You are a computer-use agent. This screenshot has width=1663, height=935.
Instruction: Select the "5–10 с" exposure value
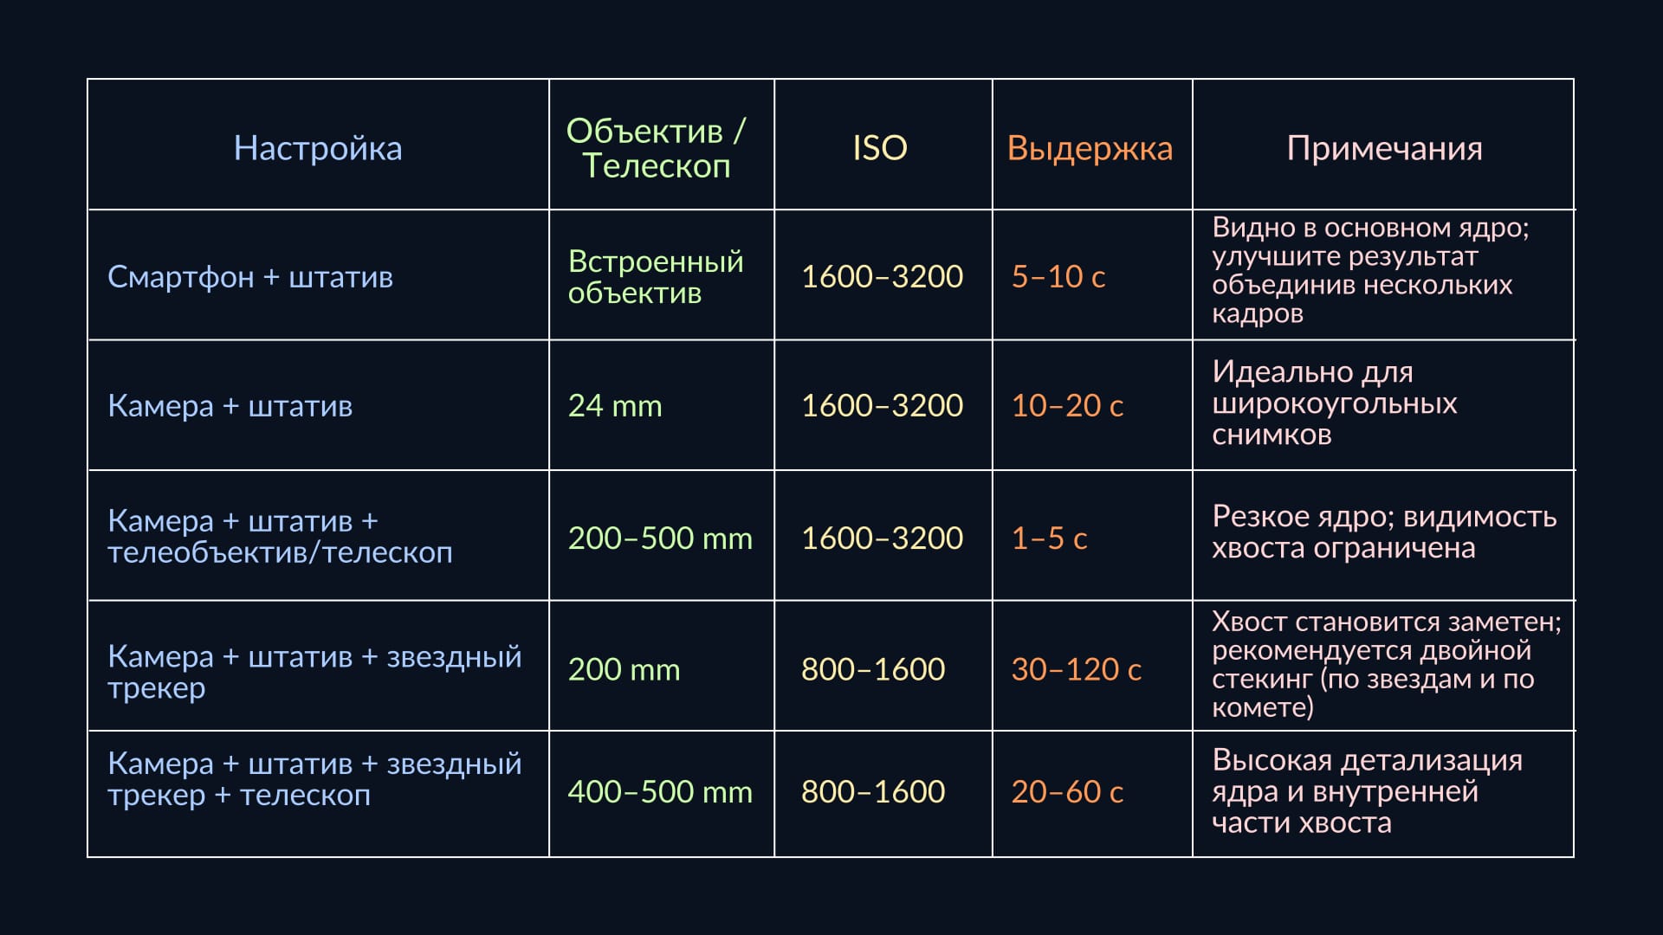1058,277
